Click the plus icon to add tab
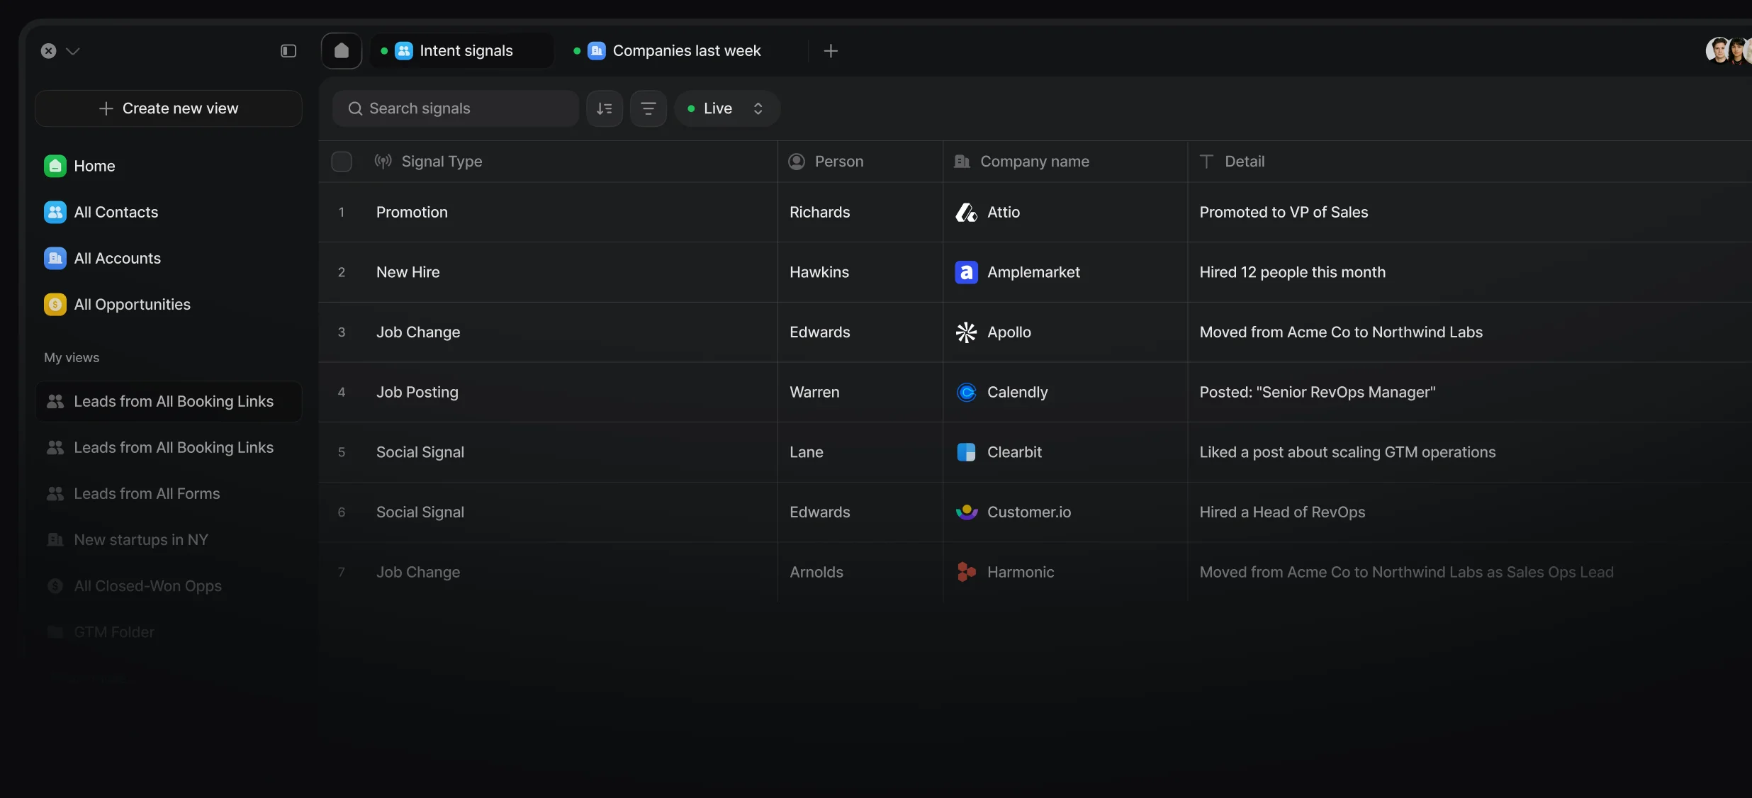The width and height of the screenshot is (1752, 798). click(x=831, y=51)
